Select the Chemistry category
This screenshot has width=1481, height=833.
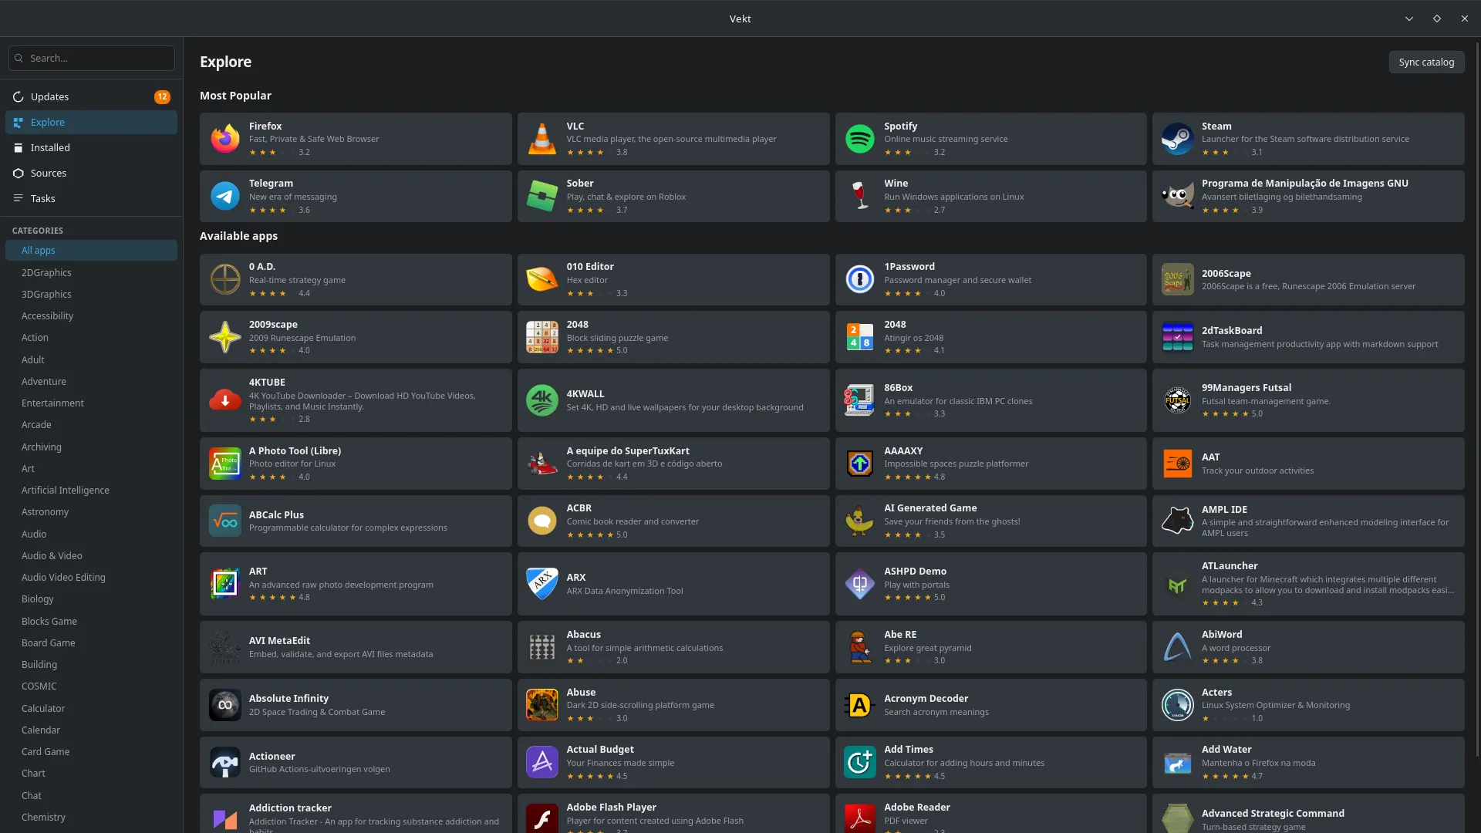(91, 817)
